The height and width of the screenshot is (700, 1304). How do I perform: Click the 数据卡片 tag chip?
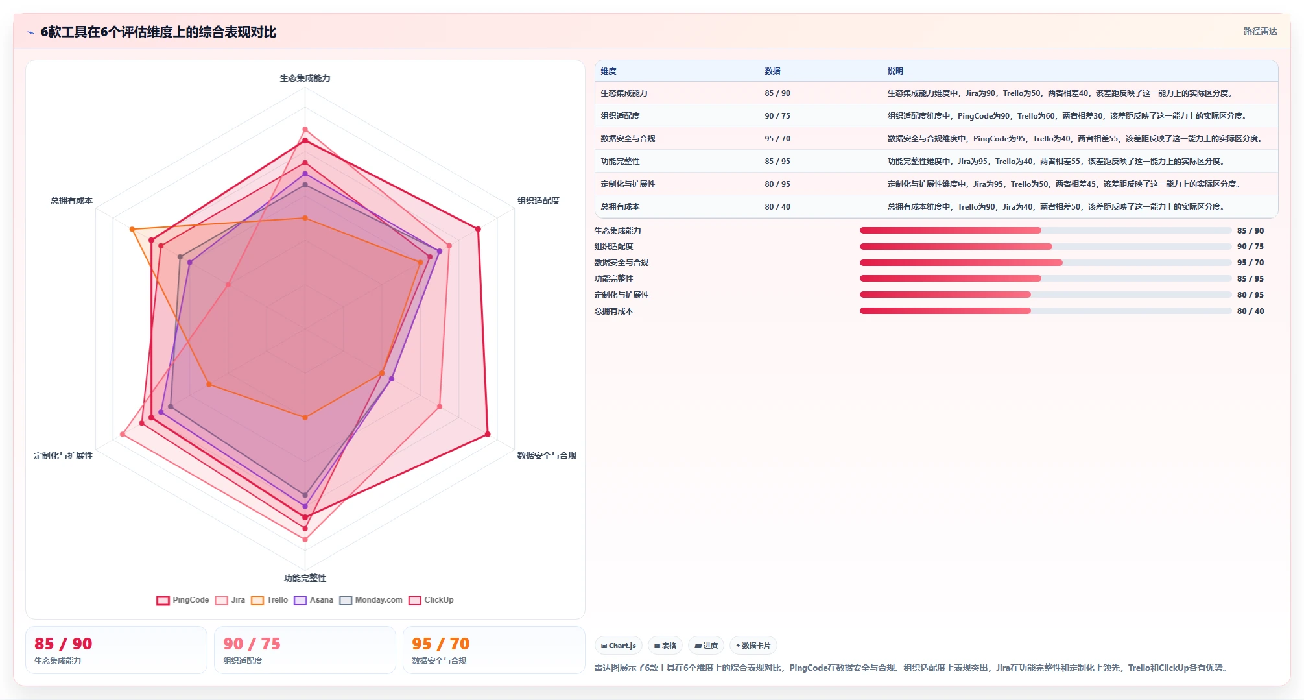pyautogui.click(x=753, y=646)
